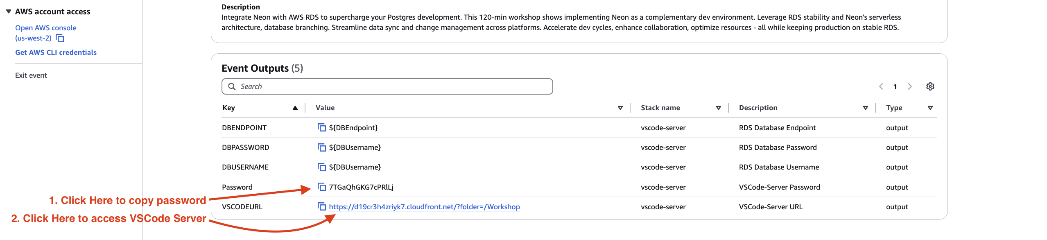
Task: Copy the DBUSERNAME value
Action: pos(321,167)
